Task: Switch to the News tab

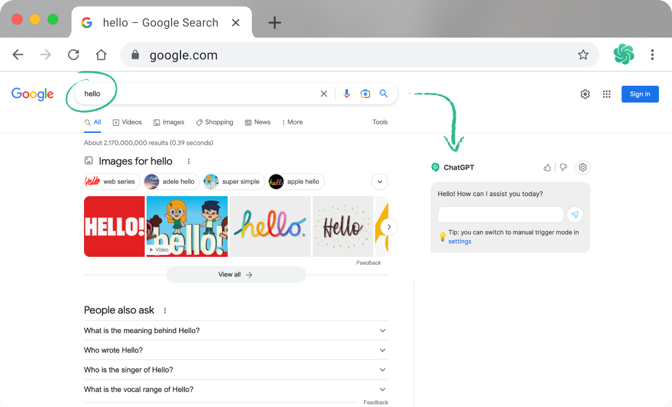Action: point(257,122)
